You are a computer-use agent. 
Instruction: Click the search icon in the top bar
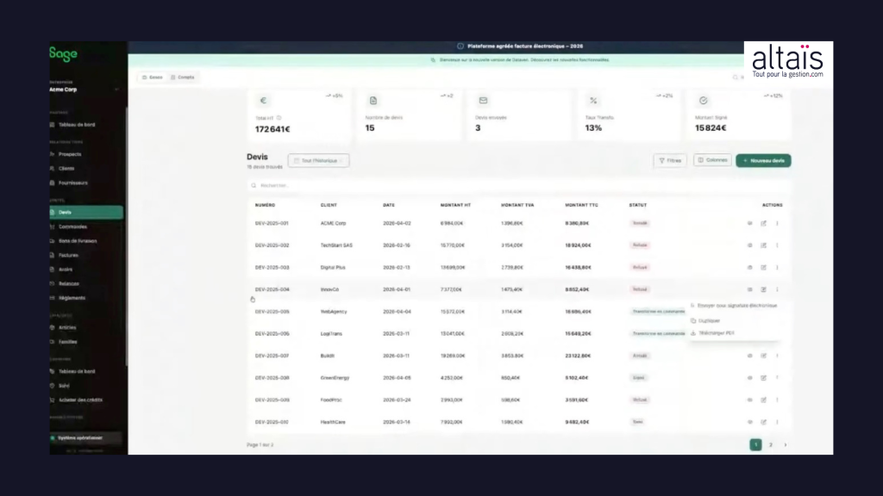click(x=735, y=77)
